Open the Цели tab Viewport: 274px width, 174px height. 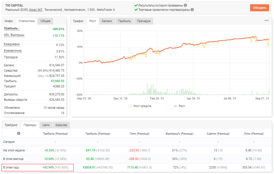click(46, 125)
